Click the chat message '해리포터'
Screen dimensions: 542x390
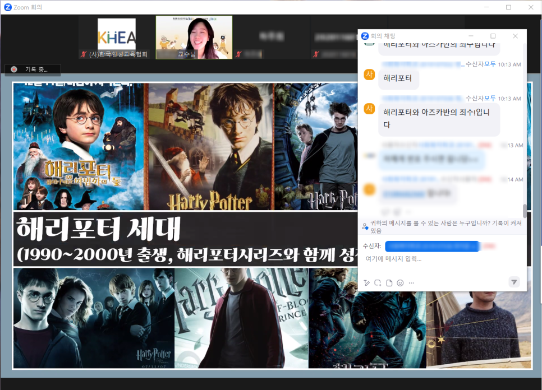(397, 78)
